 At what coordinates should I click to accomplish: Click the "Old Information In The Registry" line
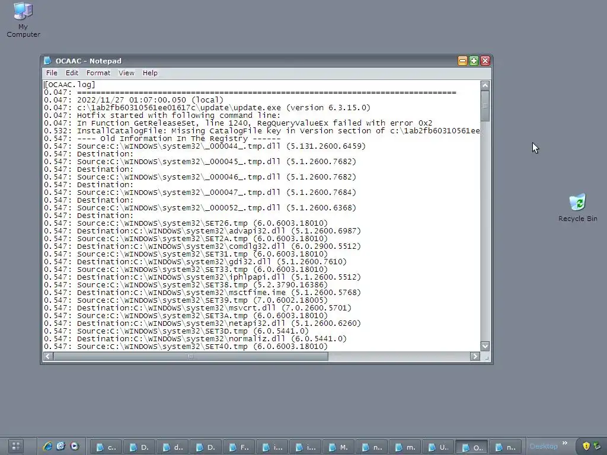point(162,139)
